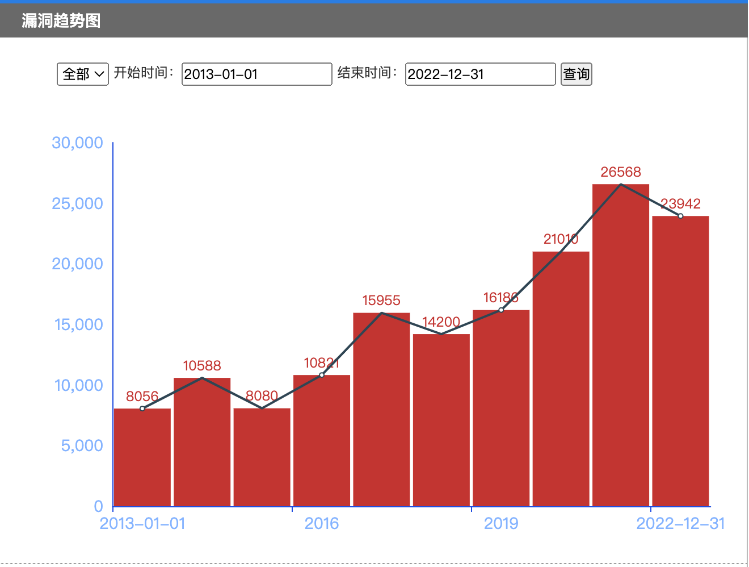
Task: Open the 全部 category dropdown
Action: click(x=83, y=74)
